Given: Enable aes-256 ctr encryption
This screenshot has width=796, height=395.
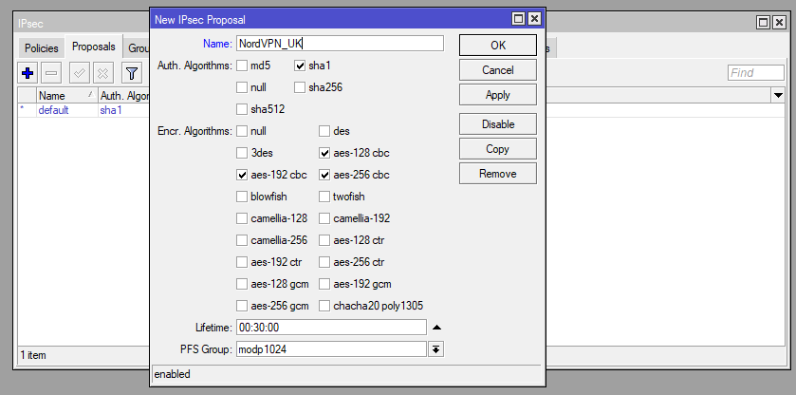Looking at the screenshot, I should point(324,262).
